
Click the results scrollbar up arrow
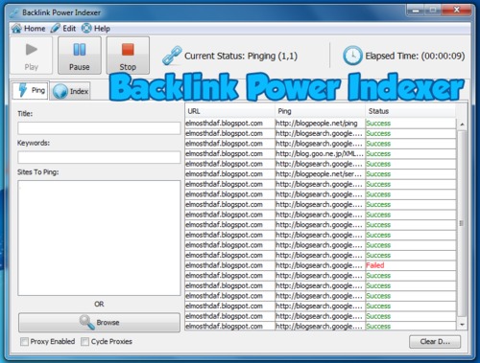point(462,125)
